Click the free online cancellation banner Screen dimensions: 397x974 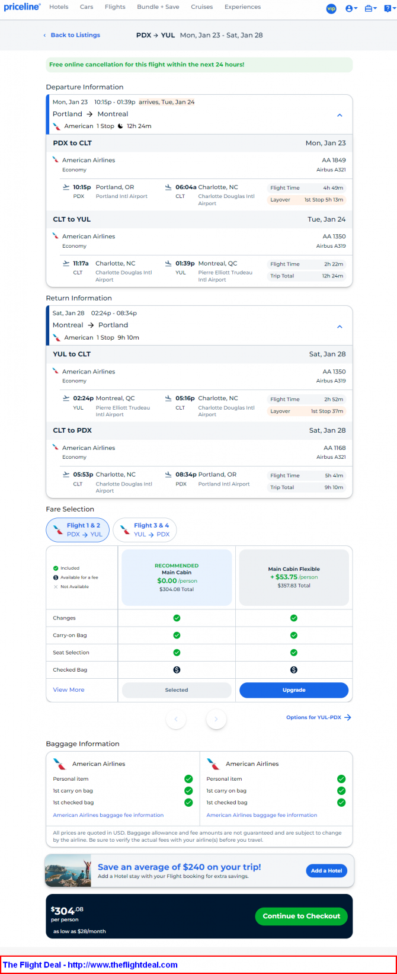point(199,65)
